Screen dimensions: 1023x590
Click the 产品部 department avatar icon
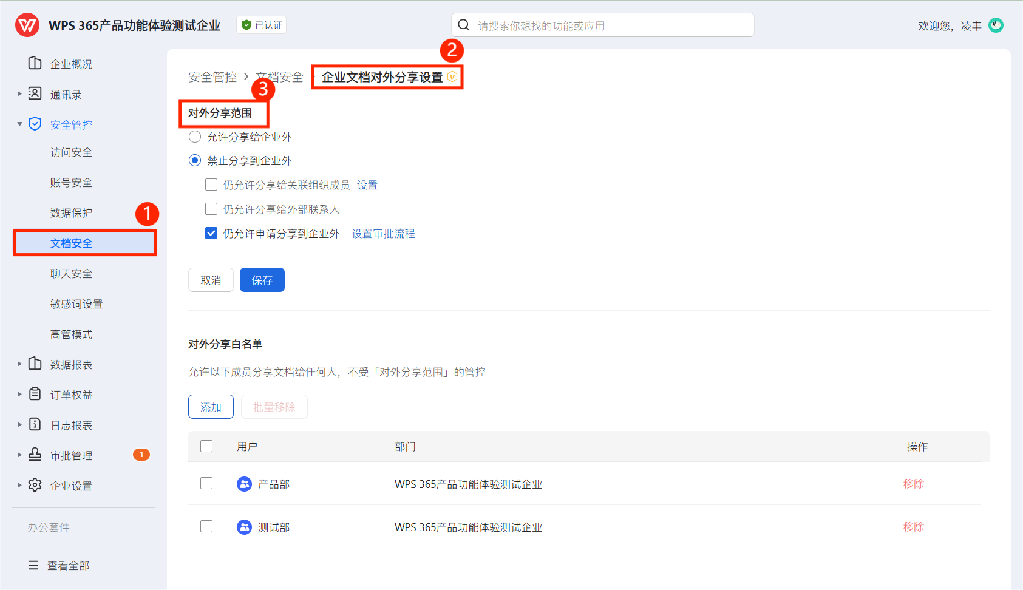pos(244,484)
